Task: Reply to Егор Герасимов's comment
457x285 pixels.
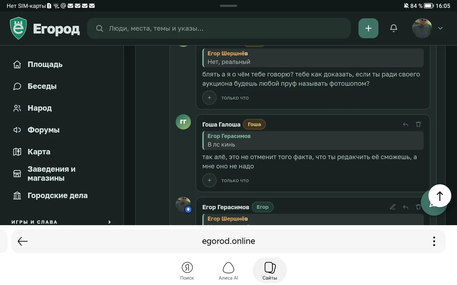Action: pyautogui.click(x=406, y=207)
